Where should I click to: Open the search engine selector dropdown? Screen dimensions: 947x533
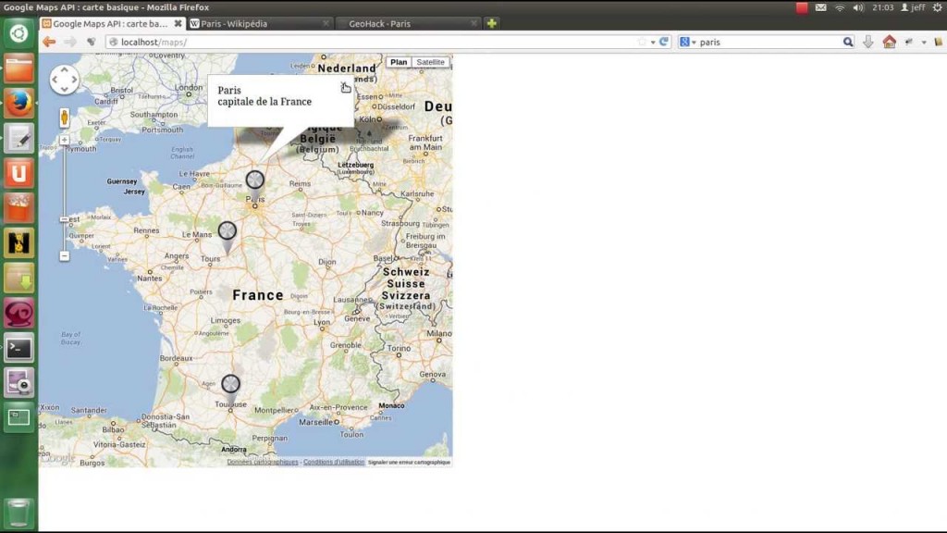tap(688, 42)
